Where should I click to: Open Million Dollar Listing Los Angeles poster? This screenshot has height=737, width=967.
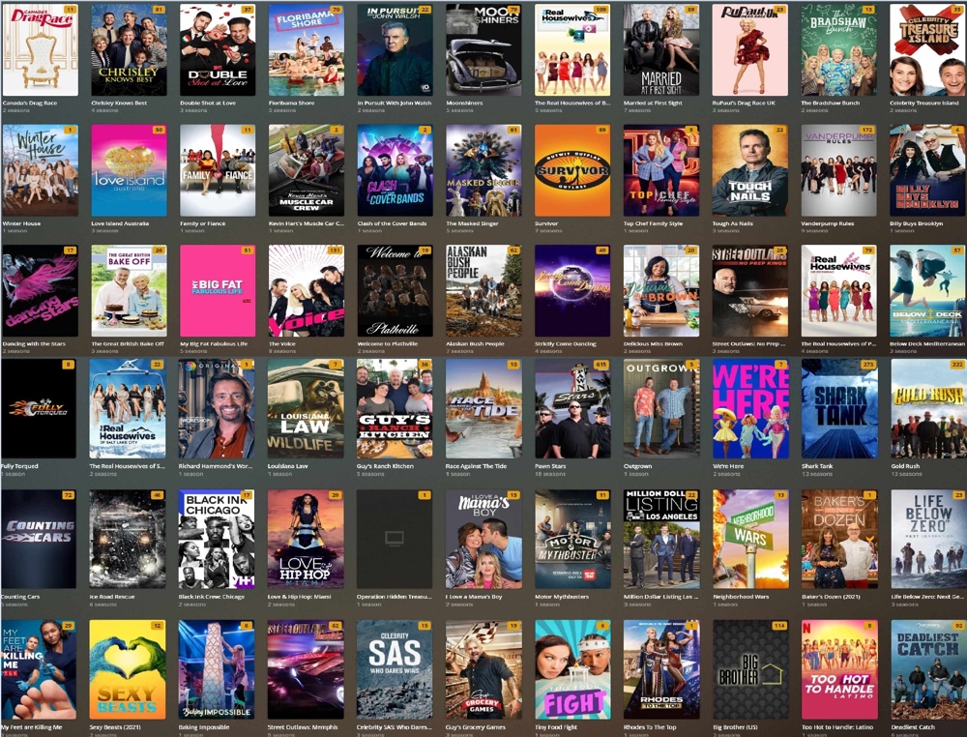[661, 539]
